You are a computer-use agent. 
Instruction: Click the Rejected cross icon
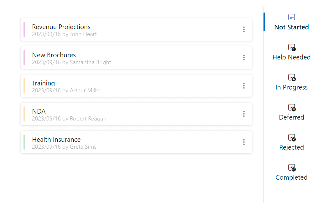pos(292,137)
